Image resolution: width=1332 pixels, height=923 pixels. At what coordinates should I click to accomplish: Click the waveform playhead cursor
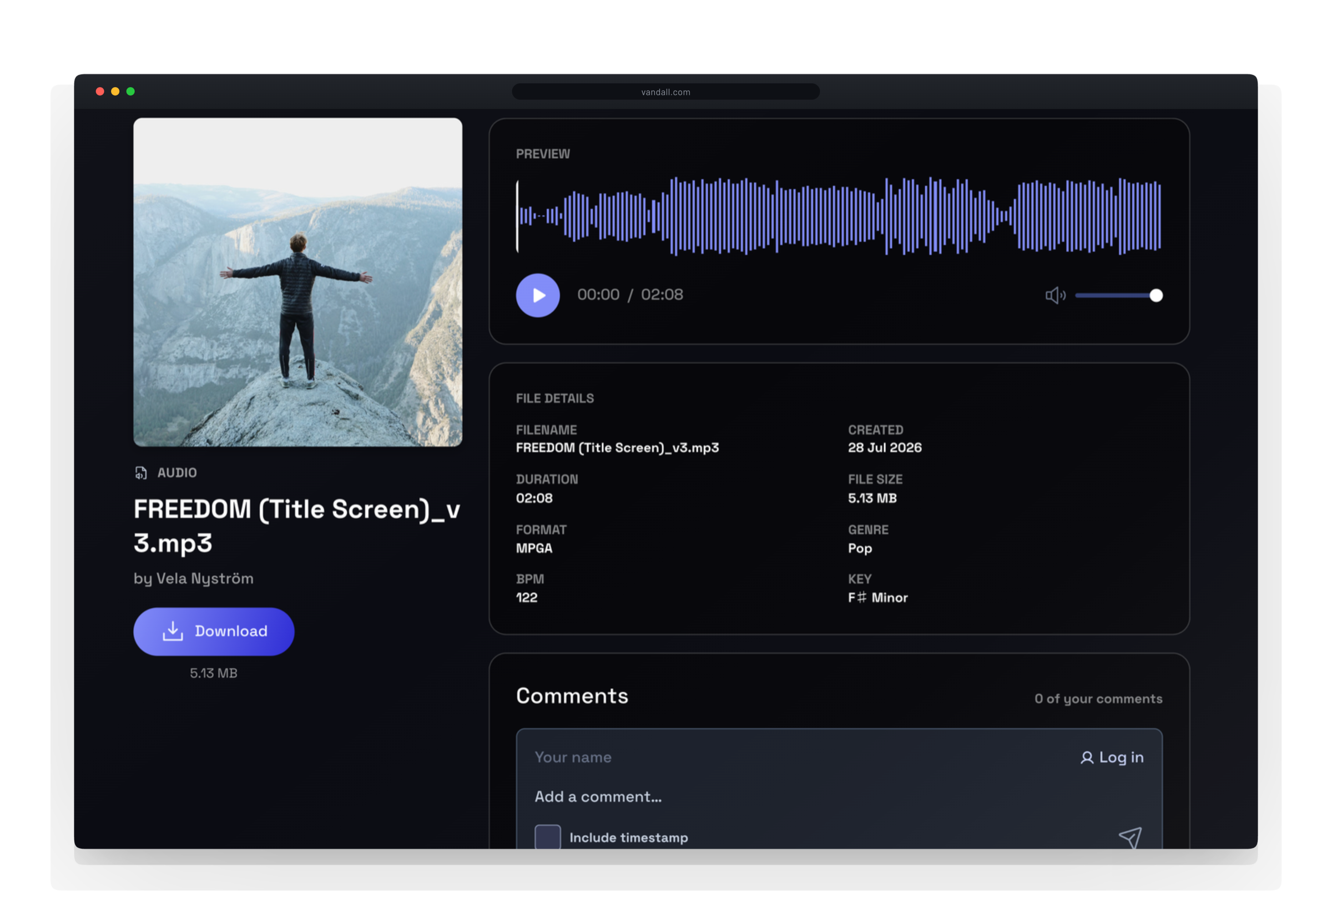517,216
